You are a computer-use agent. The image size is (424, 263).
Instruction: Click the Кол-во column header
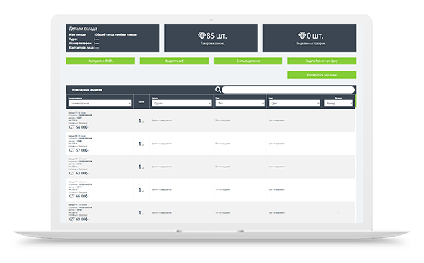tap(142, 102)
